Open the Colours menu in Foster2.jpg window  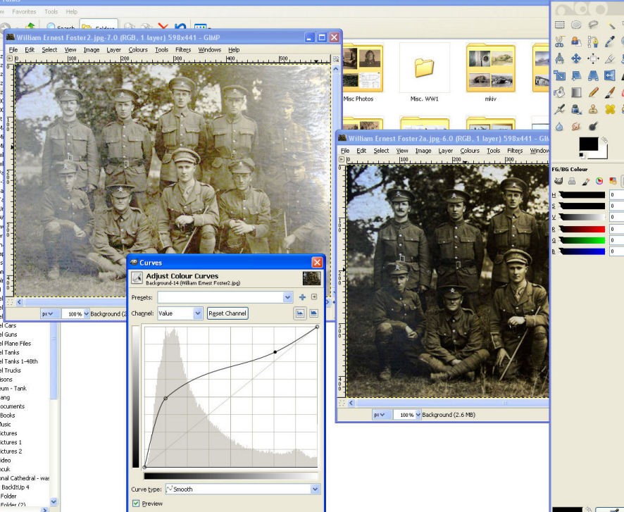138,50
